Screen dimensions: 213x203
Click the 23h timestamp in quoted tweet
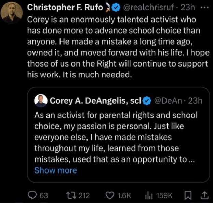[x=195, y=101]
